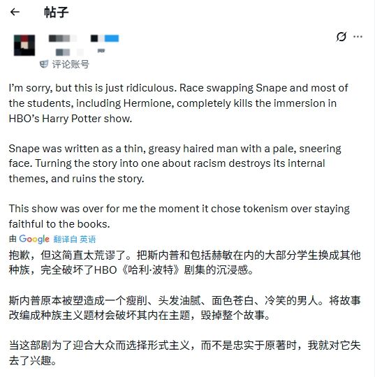Viewport: 375px width, 377px height.
Task: Click 翻译自 英语 translation link
Action: click(x=75, y=239)
